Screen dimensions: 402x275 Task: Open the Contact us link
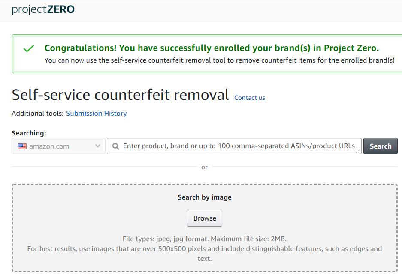pyautogui.click(x=250, y=98)
